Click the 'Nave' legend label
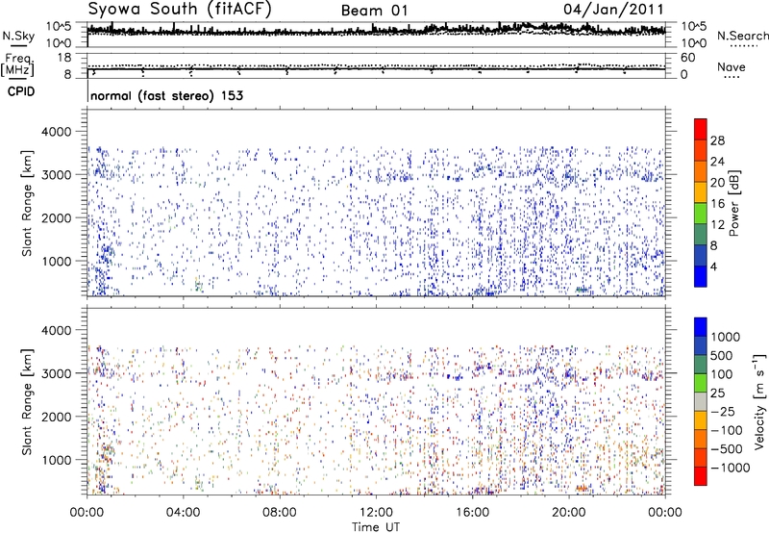769x533 pixels. click(x=732, y=67)
